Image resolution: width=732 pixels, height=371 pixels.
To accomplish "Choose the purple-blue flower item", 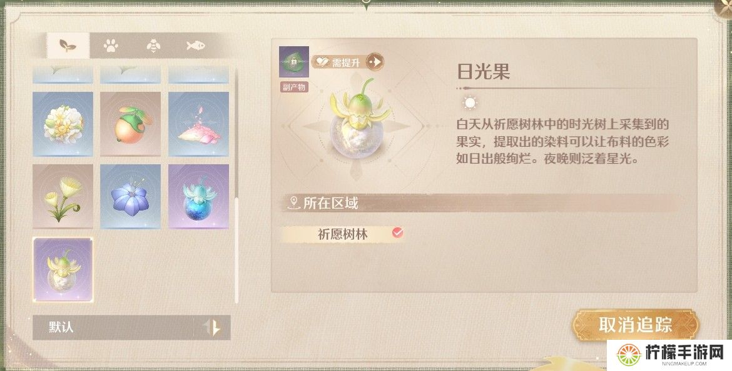I will [x=131, y=196].
